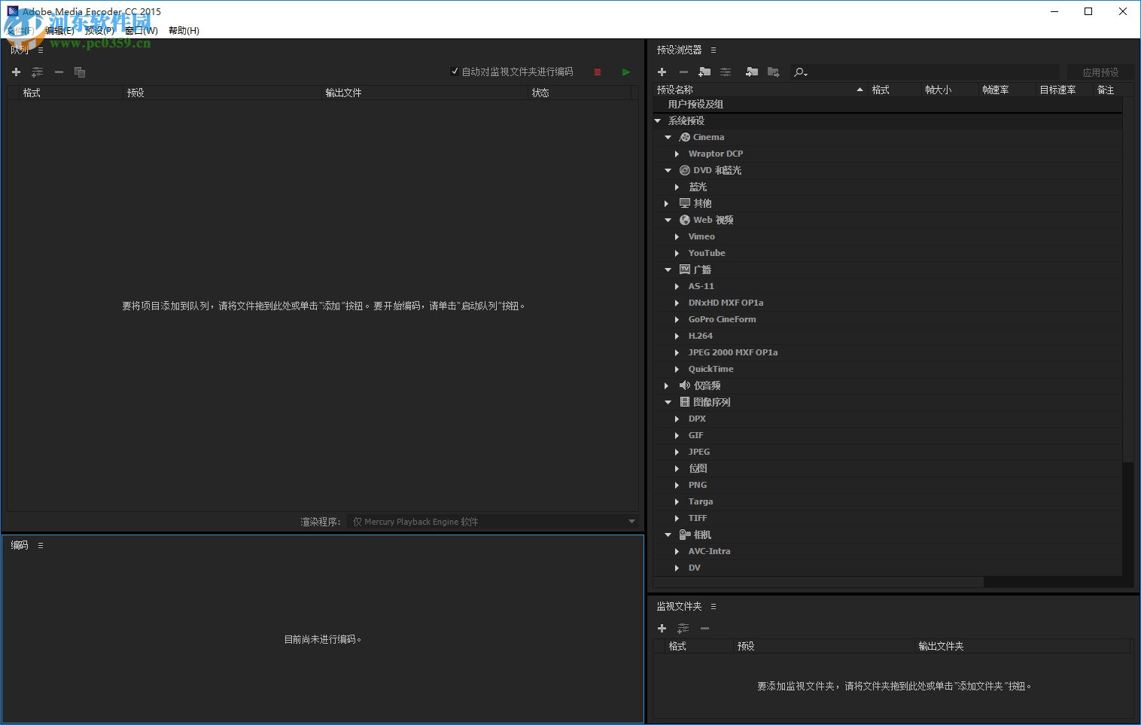Click the Duplicate item icon in queue toolbar
Viewport: 1141px width, 725px height.
80,72
